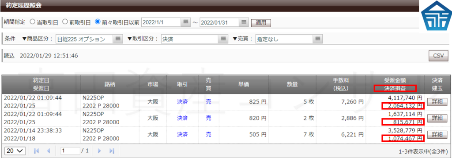Open the 取引区分 dropdown showing 決済

(194, 39)
